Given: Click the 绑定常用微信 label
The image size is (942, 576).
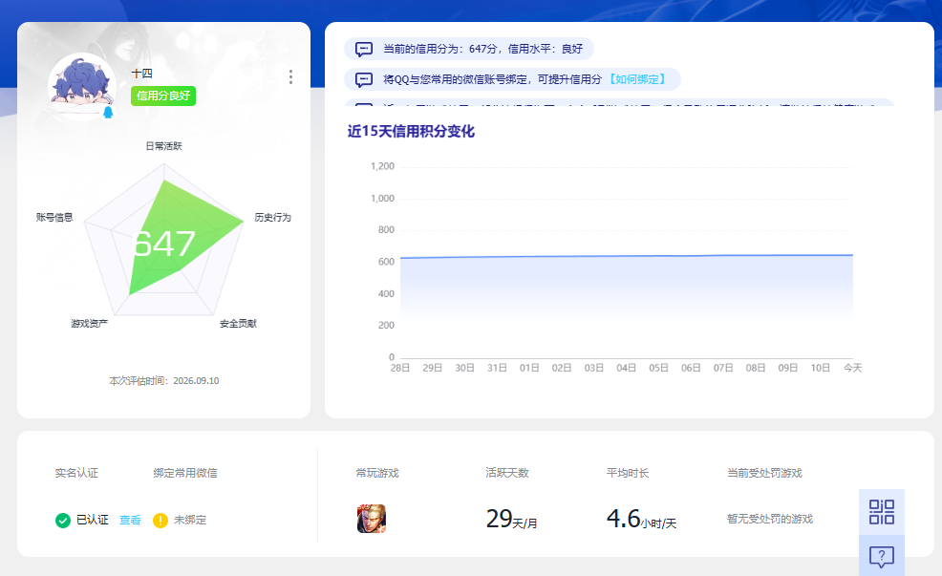Looking at the screenshot, I should pos(185,473).
